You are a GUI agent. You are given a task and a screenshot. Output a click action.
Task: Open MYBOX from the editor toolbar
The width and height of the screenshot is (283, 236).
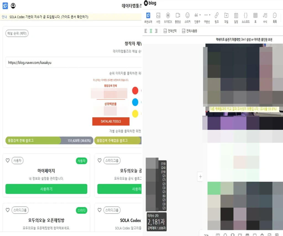[x=168, y=16]
